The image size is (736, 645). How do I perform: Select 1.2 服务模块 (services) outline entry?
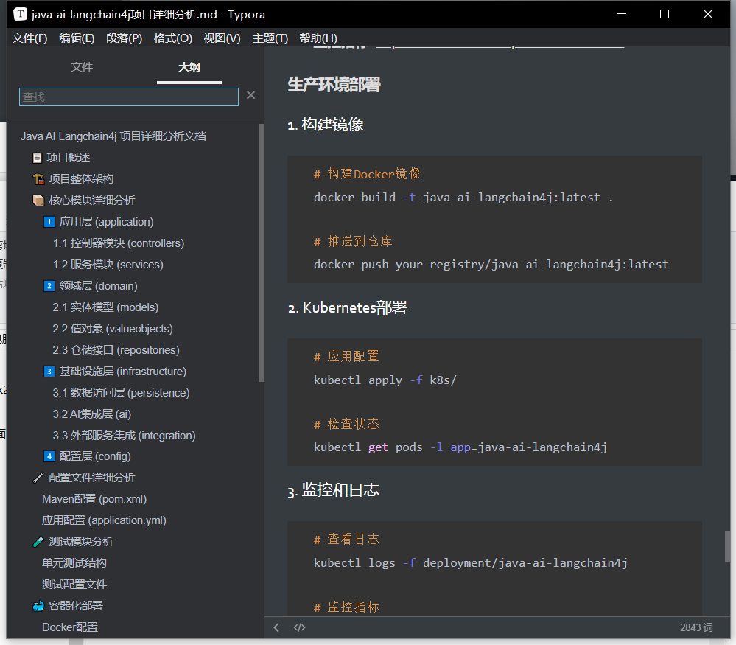(108, 265)
